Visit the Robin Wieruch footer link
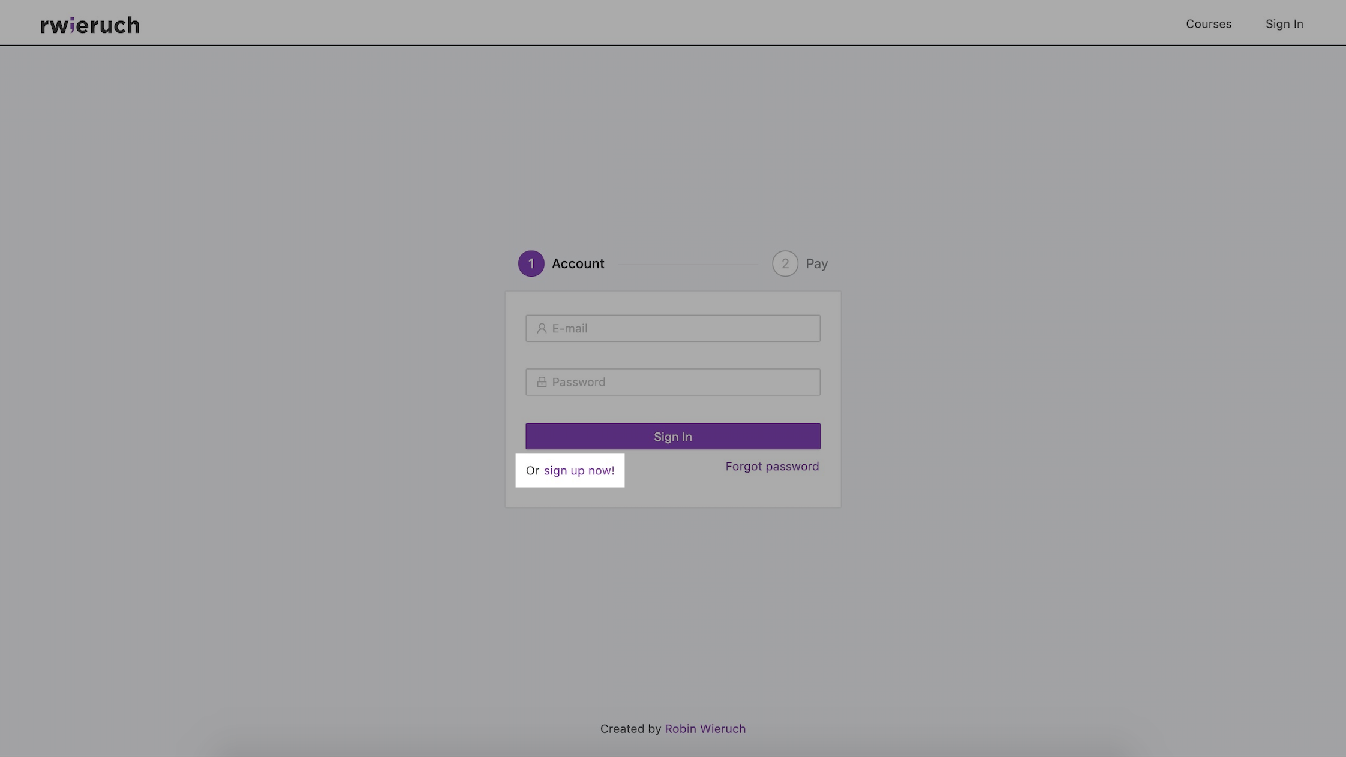Image resolution: width=1346 pixels, height=757 pixels. (x=705, y=729)
